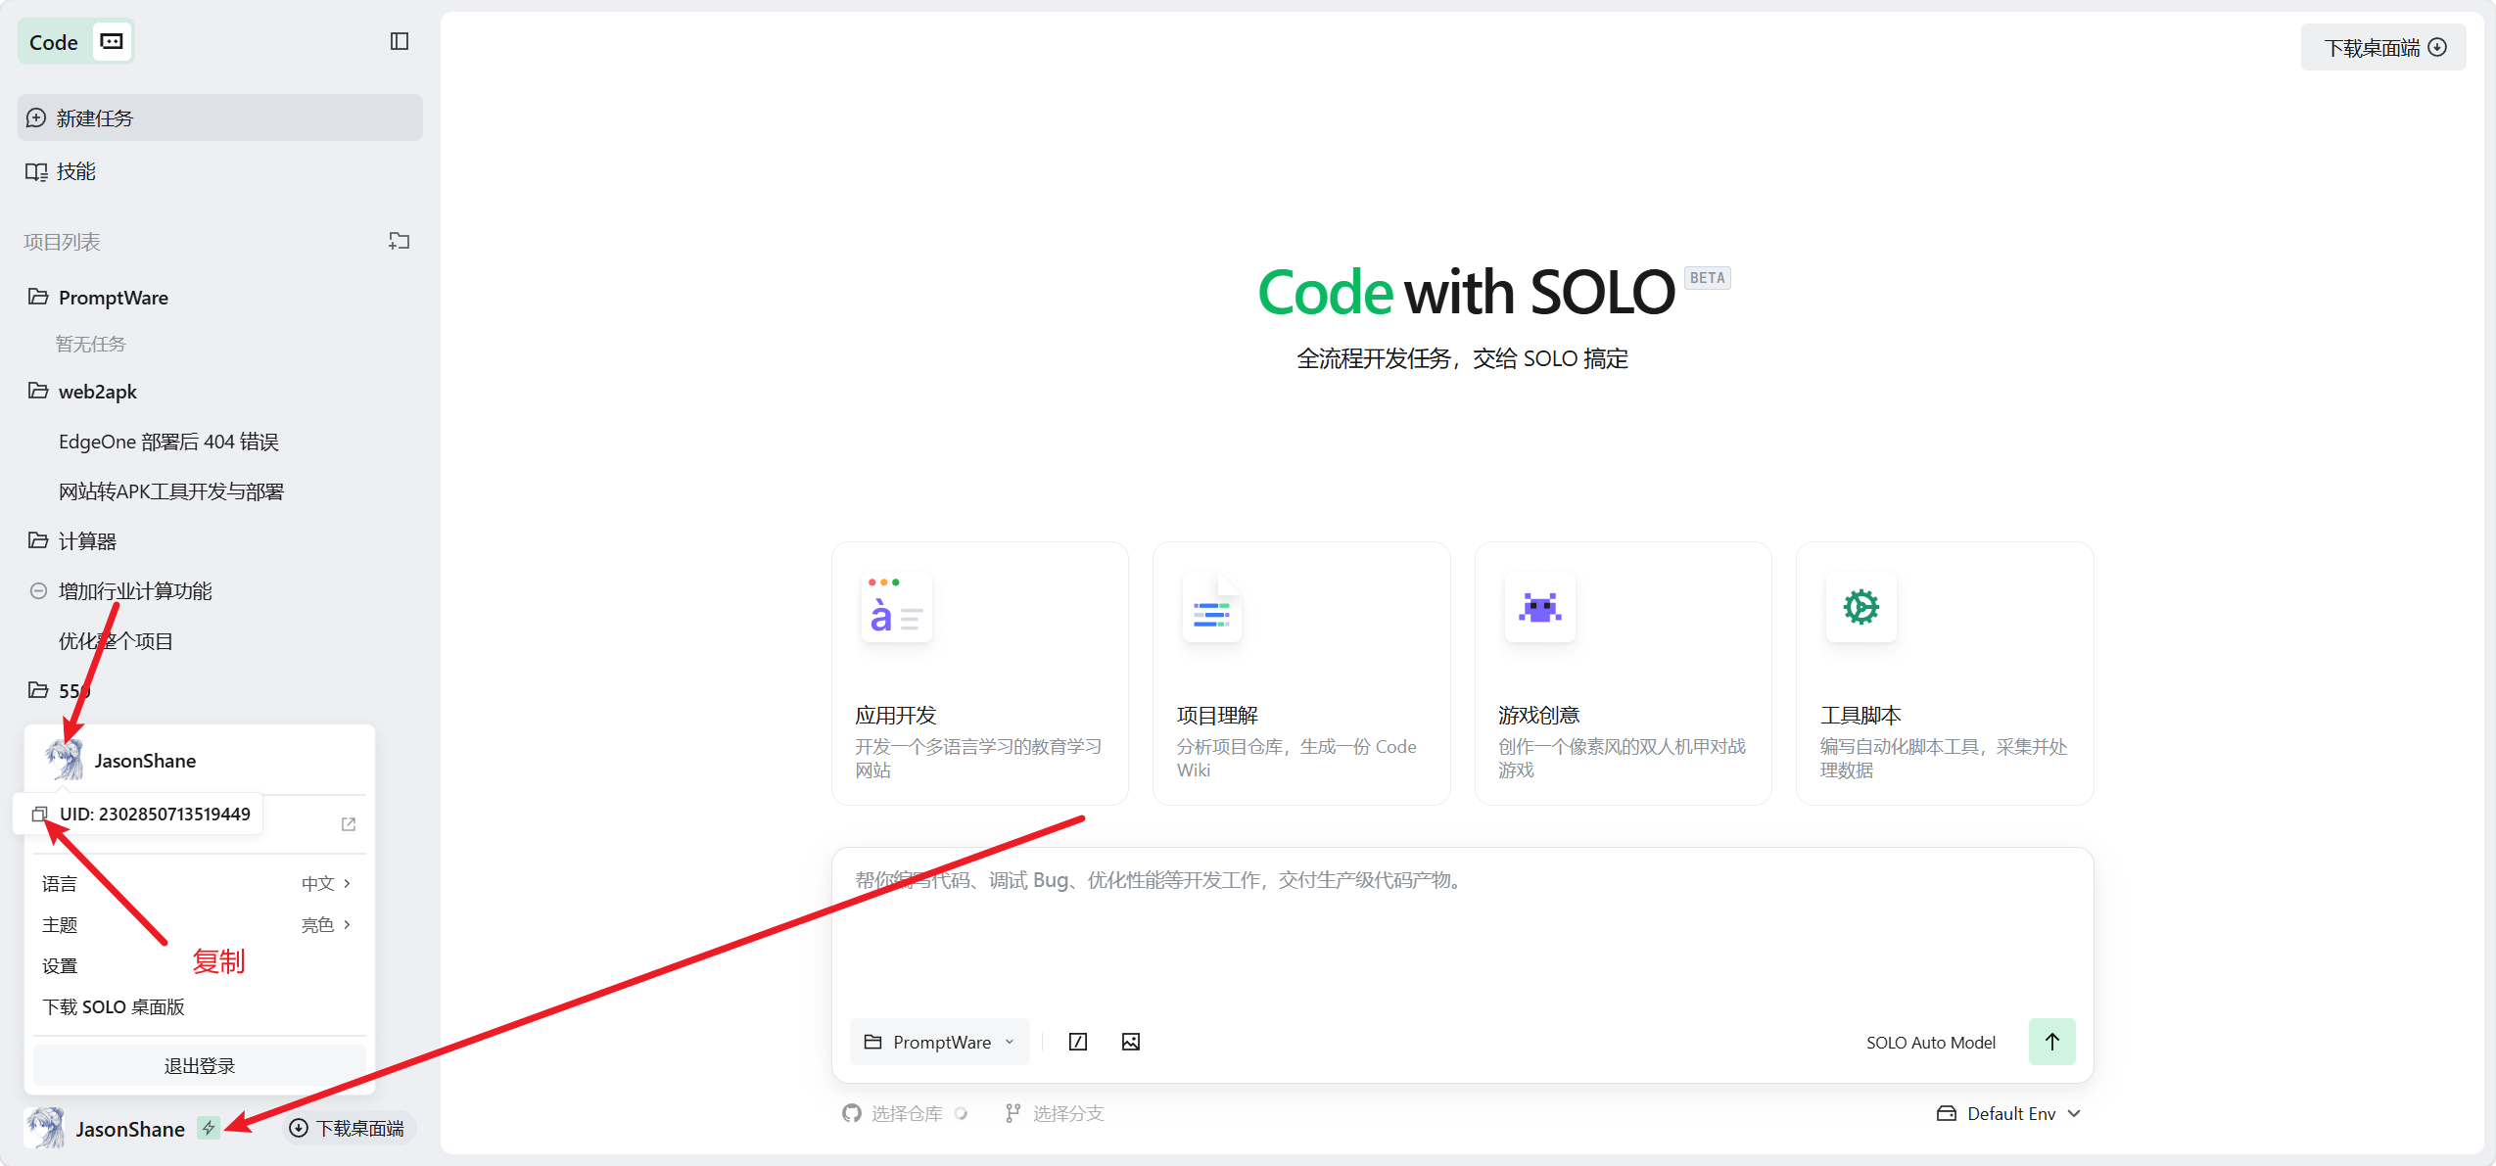This screenshot has width=2496, height=1166.
Task: Click the lightning badge next to JasonShane
Action: [x=208, y=1128]
